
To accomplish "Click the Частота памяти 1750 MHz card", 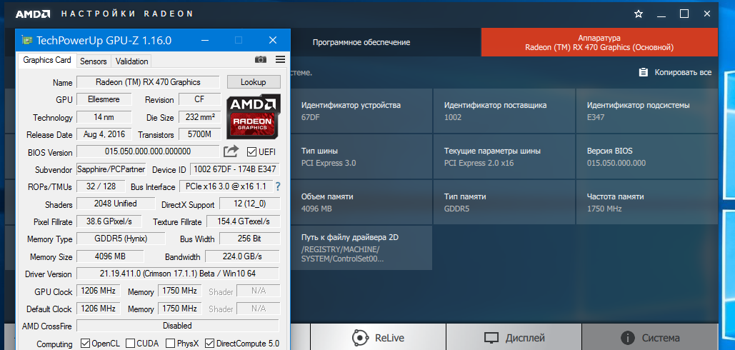I will [x=647, y=202].
